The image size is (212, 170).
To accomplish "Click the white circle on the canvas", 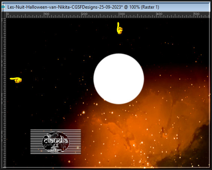I will pyautogui.click(x=119, y=79).
